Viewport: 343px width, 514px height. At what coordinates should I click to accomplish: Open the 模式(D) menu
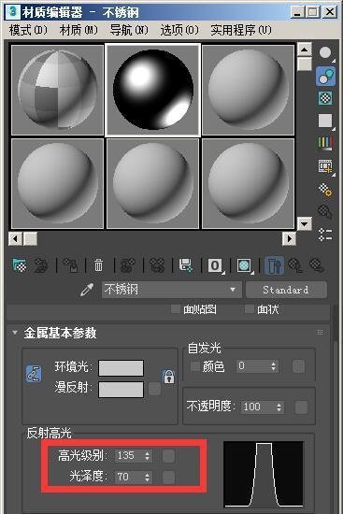coord(28,31)
